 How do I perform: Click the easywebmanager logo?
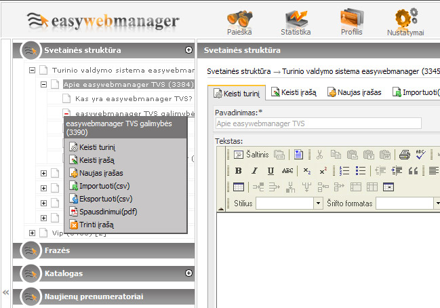click(103, 21)
